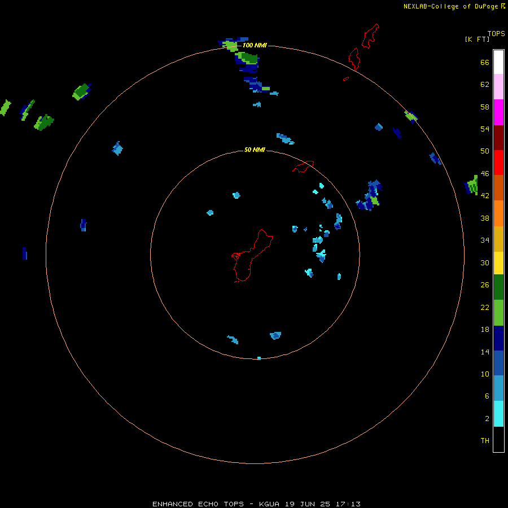Click the 26 value on the legend
The width and height of the screenshot is (508, 508).
pos(485,285)
